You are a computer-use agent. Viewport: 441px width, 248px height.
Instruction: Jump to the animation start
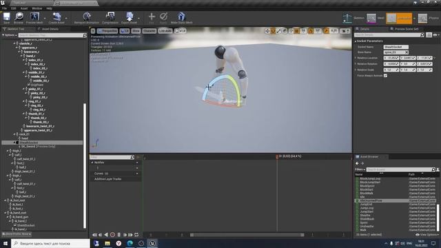click(x=94, y=234)
